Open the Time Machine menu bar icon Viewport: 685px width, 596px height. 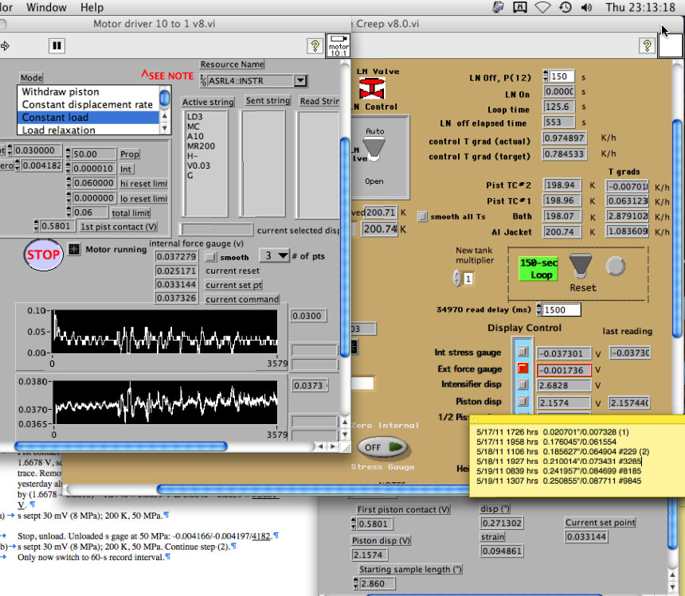pyautogui.click(x=565, y=7)
